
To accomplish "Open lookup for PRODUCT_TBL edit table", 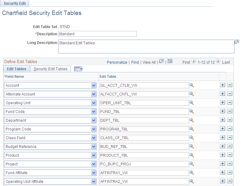I will tap(192, 155).
